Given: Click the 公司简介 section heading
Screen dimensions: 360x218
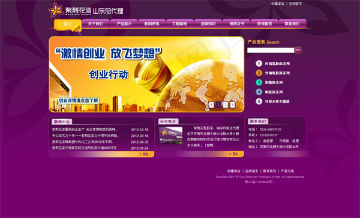Looking at the screenshot, I should pyautogui.click(x=168, y=121).
